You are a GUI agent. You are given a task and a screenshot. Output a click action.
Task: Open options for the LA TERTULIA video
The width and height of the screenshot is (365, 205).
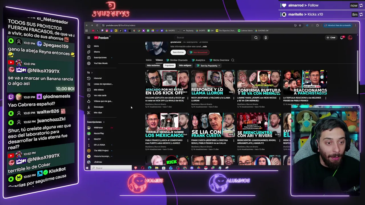click(326, 98)
